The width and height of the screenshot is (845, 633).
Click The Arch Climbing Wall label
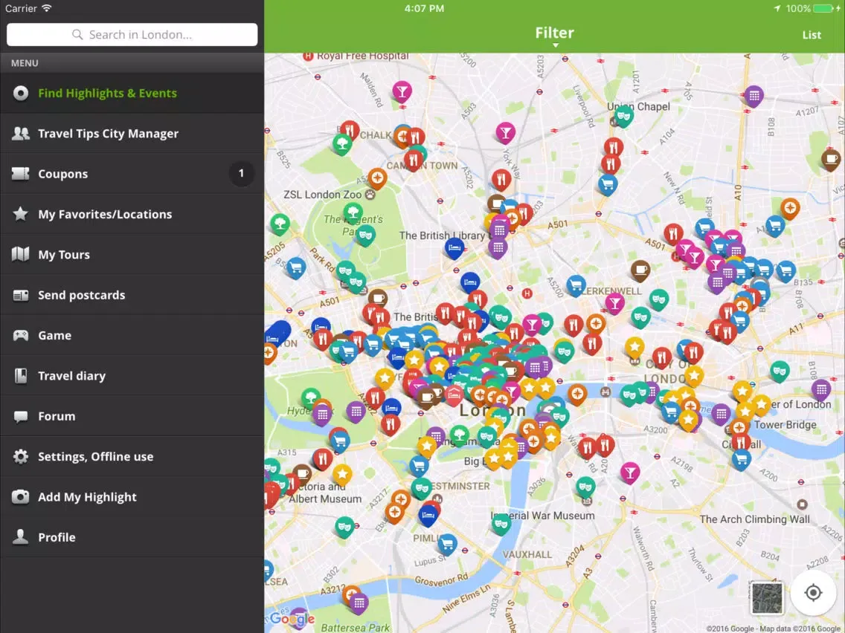[754, 519]
